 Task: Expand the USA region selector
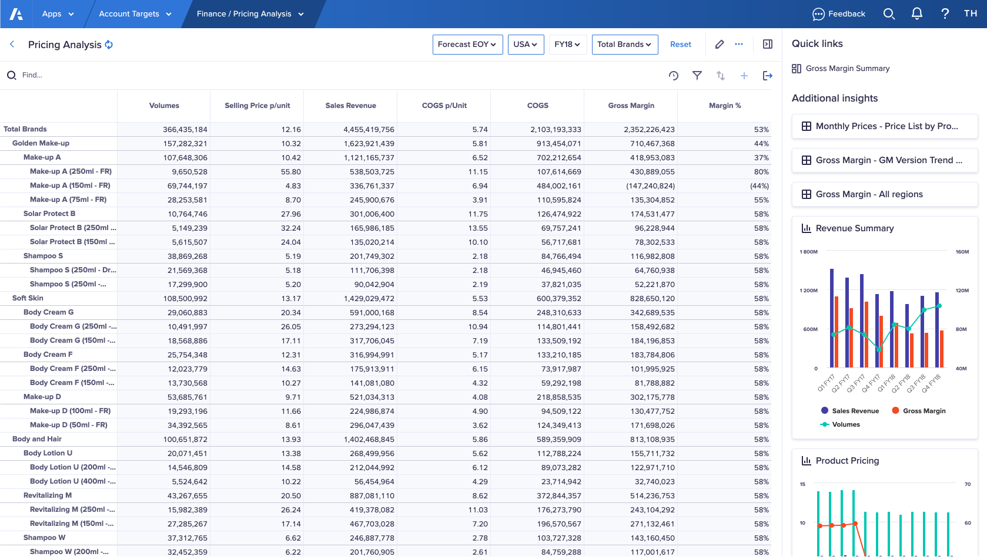point(526,45)
